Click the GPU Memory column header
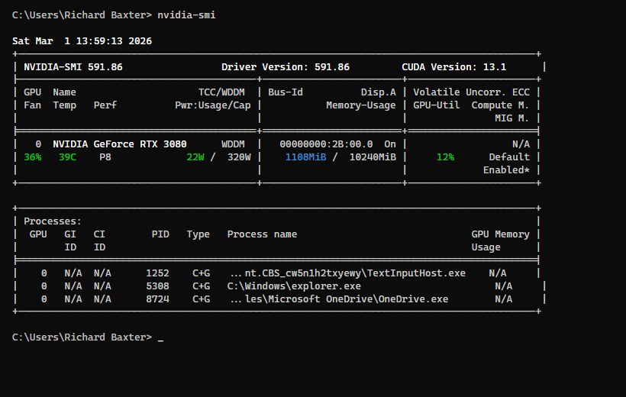This screenshot has height=397, width=626. (x=501, y=234)
